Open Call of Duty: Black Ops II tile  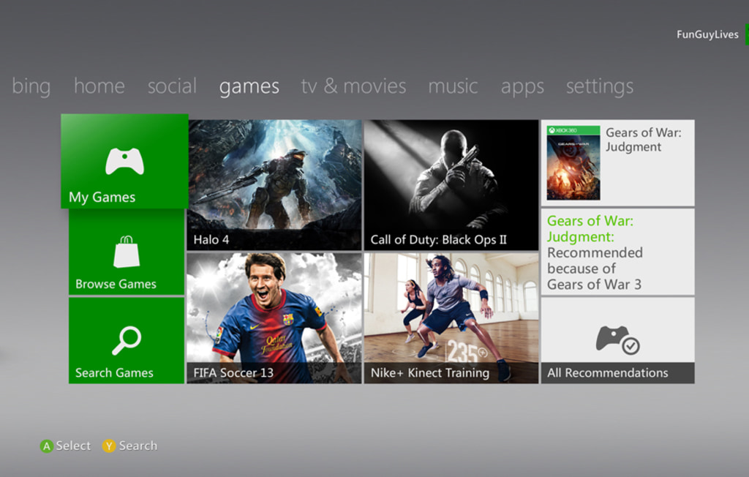(x=451, y=184)
